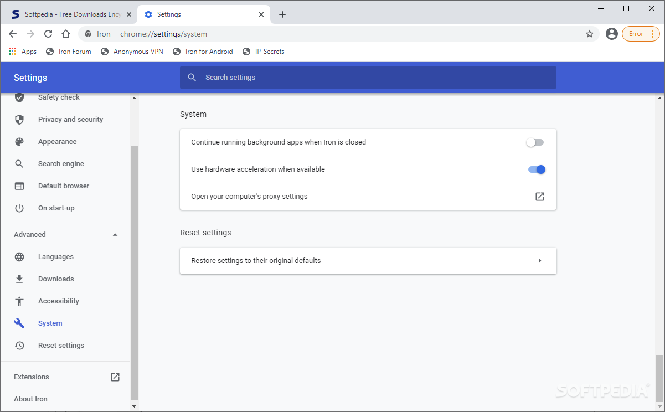Close the Settings tab
The height and width of the screenshot is (412, 665).
coord(261,14)
